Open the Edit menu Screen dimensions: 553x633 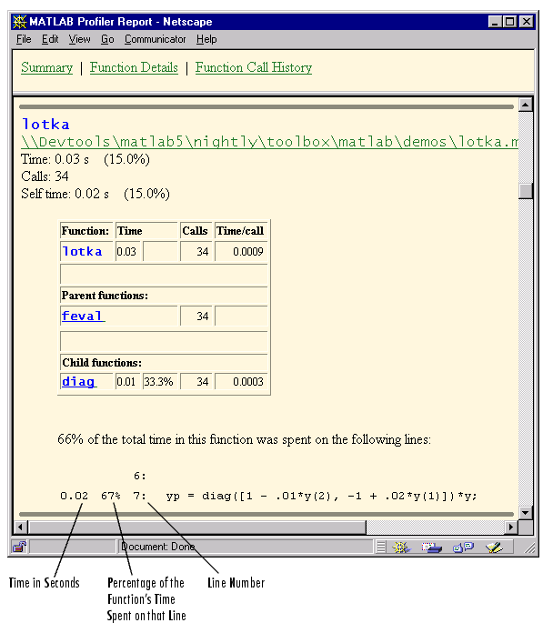(x=50, y=39)
